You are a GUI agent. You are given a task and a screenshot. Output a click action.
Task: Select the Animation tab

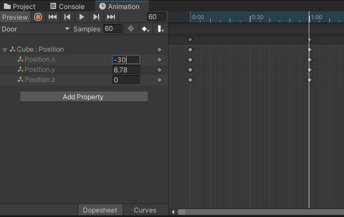122,6
